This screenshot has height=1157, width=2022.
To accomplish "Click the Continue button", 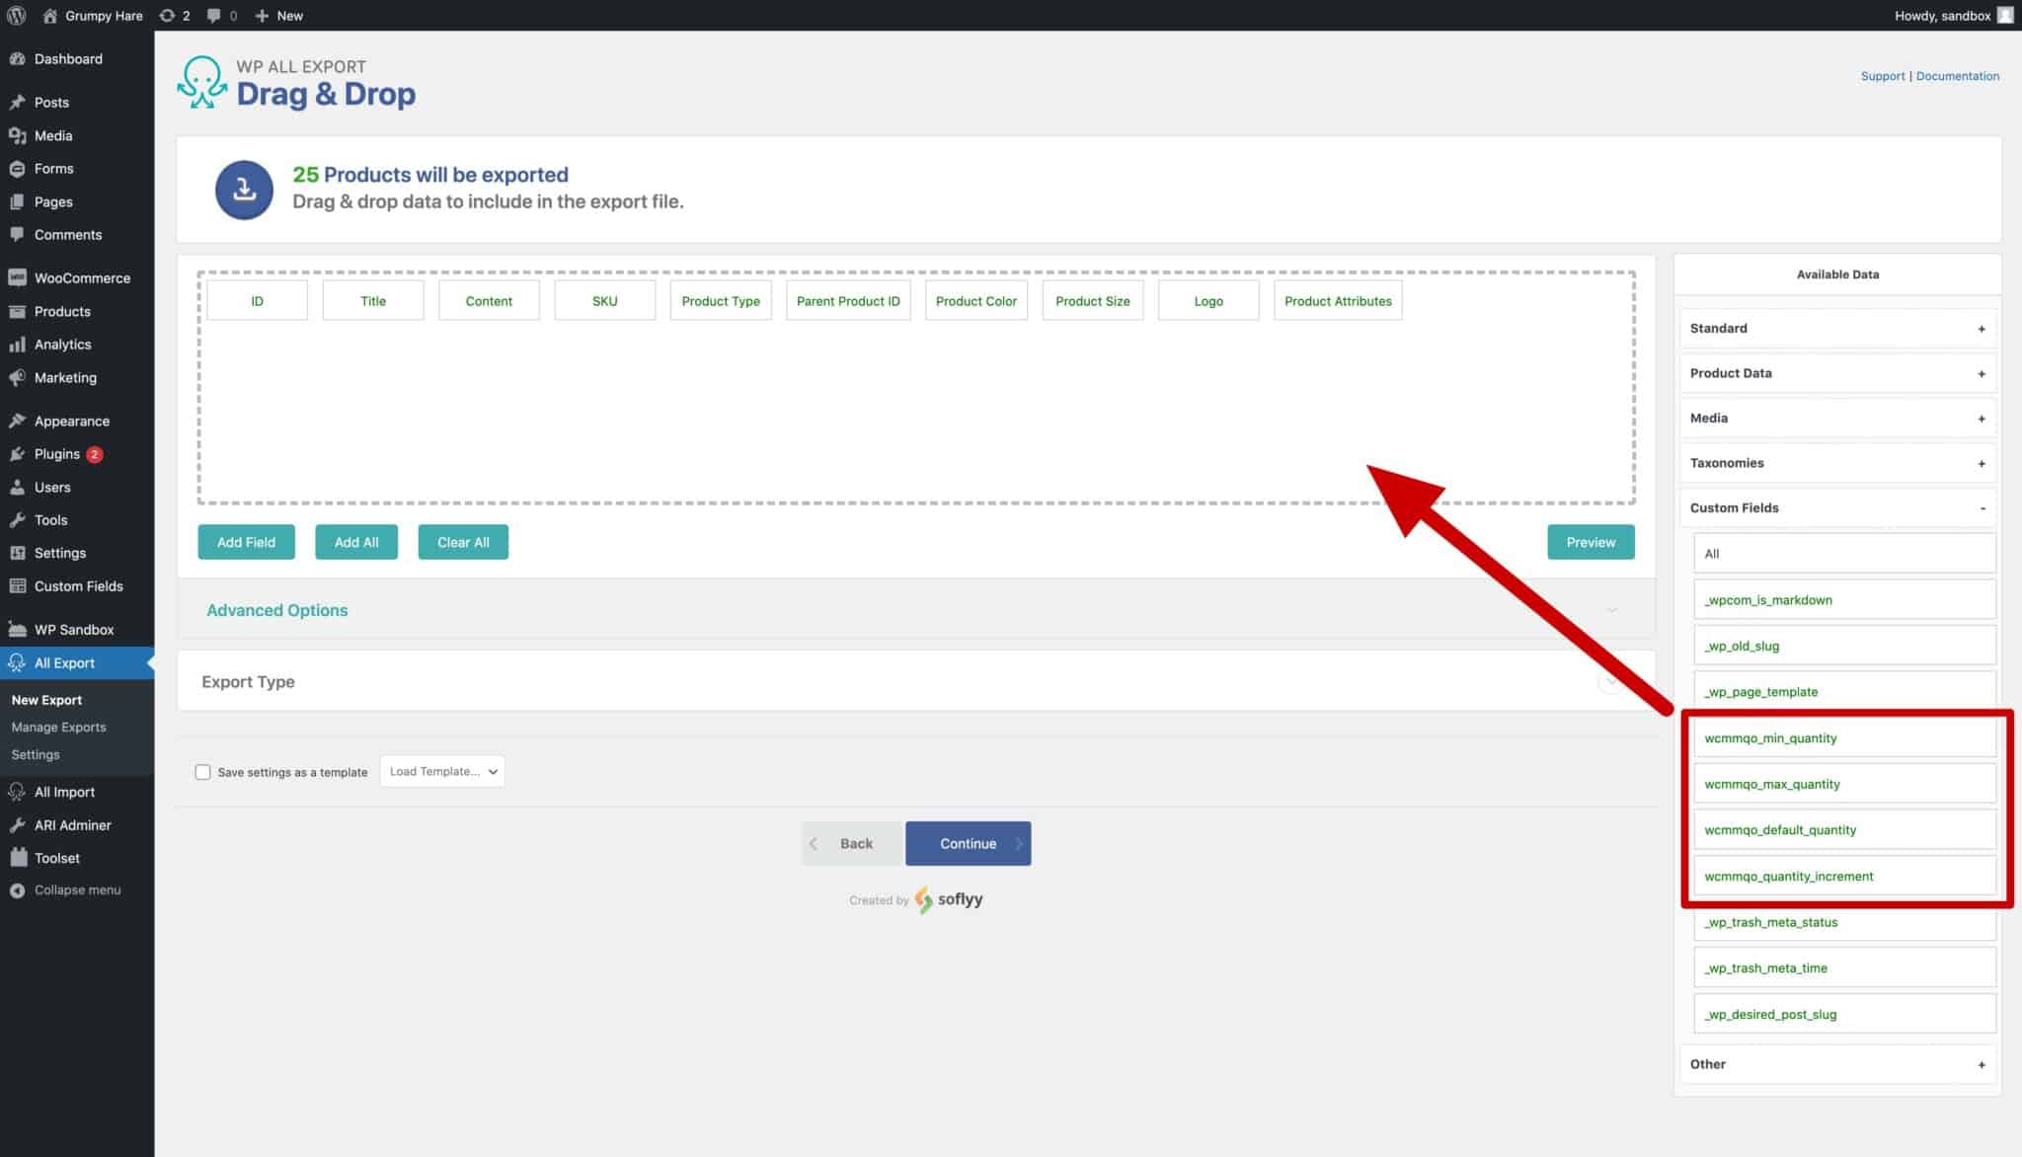I will click(967, 843).
